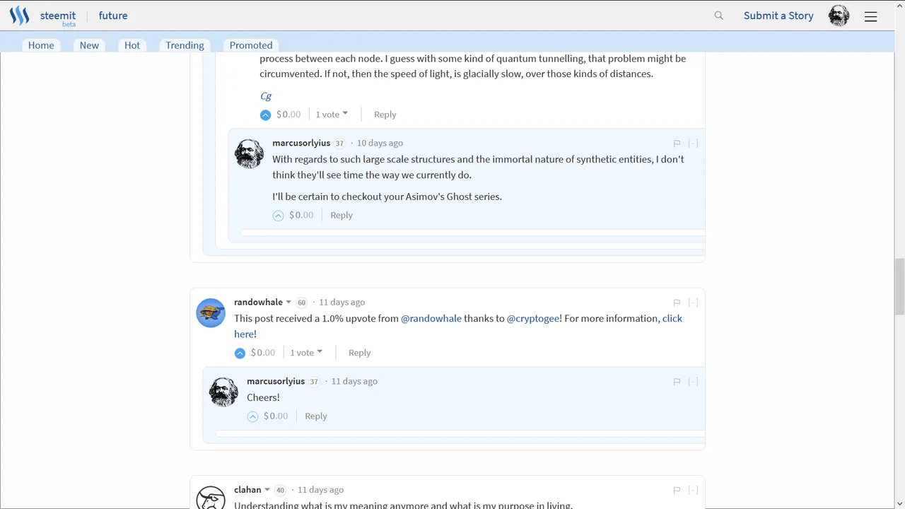This screenshot has width=905, height=509.
Task: Open marcusorlyius avatar on Cheers! reply
Action: (x=223, y=392)
